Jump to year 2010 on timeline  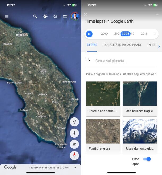(x=133, y=34)
